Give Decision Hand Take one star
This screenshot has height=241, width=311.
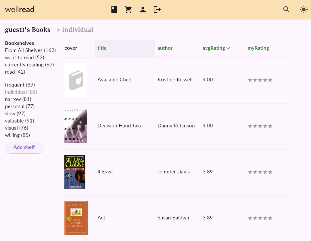[x=250, y=126]
